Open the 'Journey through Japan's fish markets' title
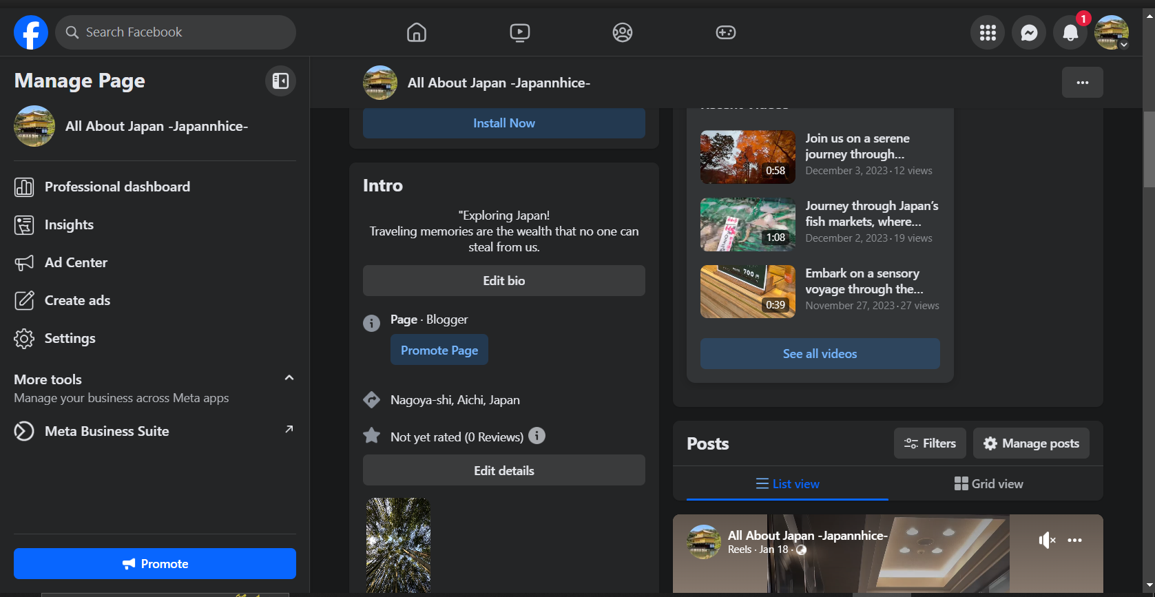 pos(872,213)
